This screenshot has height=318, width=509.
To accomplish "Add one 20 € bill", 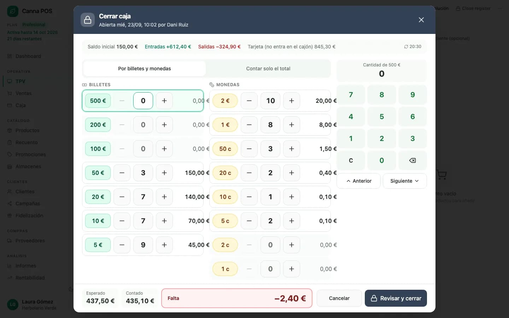I will 164,197.
